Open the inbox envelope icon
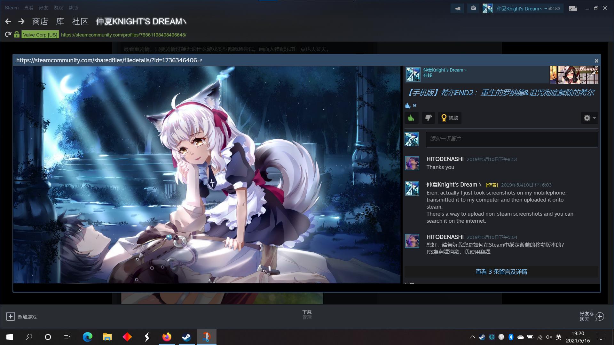 473,9
